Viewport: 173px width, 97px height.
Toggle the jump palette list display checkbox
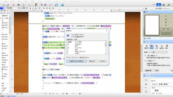pyautogui.click(x=67, y=57)
